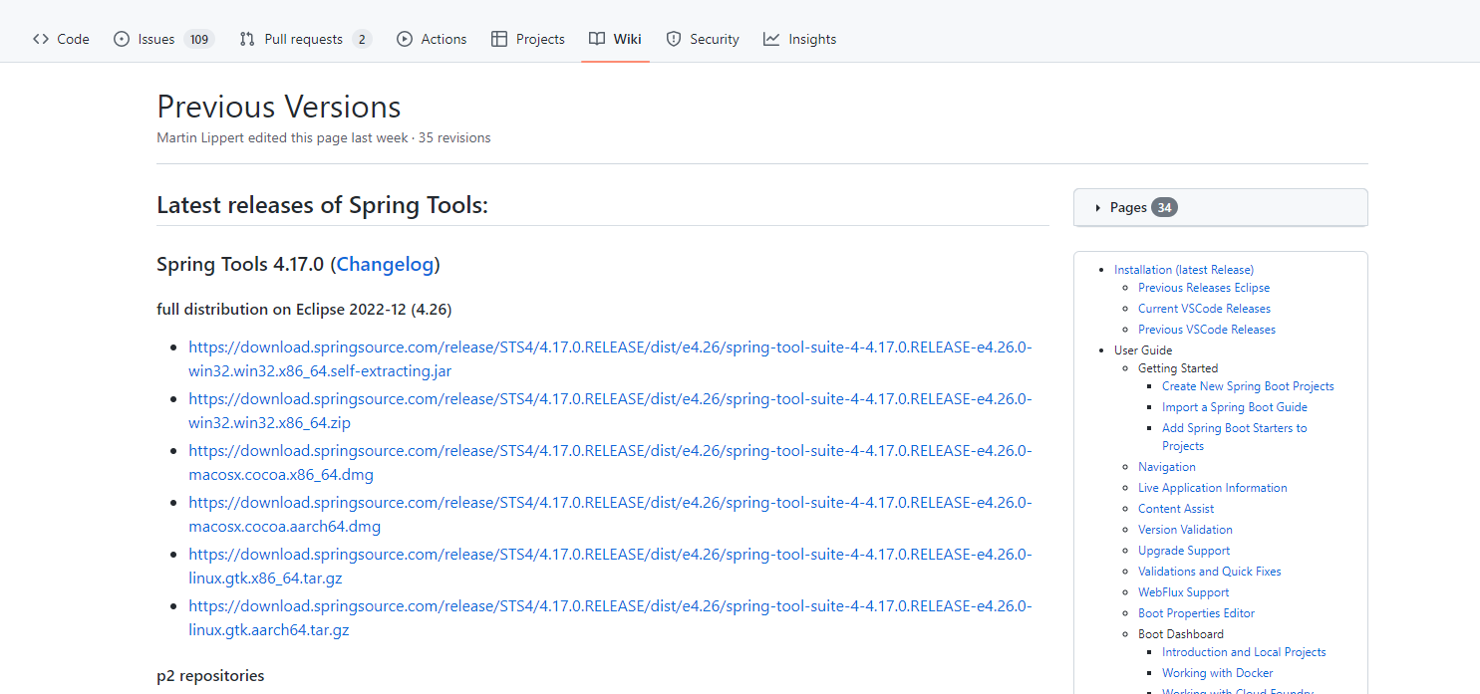
Task: Open Validations and Quick Fixes link
Action: pyautogui.click(x=1210, y=572)
